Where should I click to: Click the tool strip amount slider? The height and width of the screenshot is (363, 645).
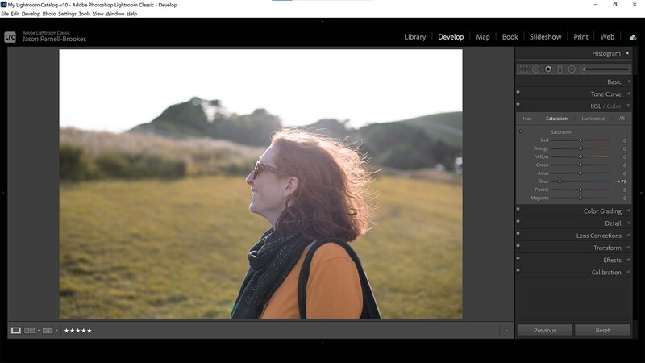(x=606, y=69)
